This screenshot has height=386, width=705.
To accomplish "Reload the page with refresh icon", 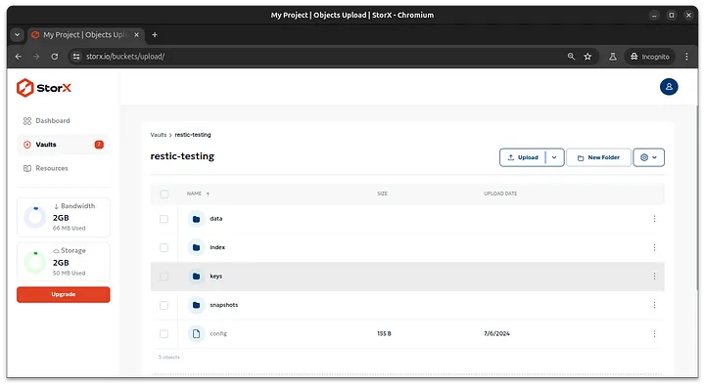I will [x=55, y=57].
